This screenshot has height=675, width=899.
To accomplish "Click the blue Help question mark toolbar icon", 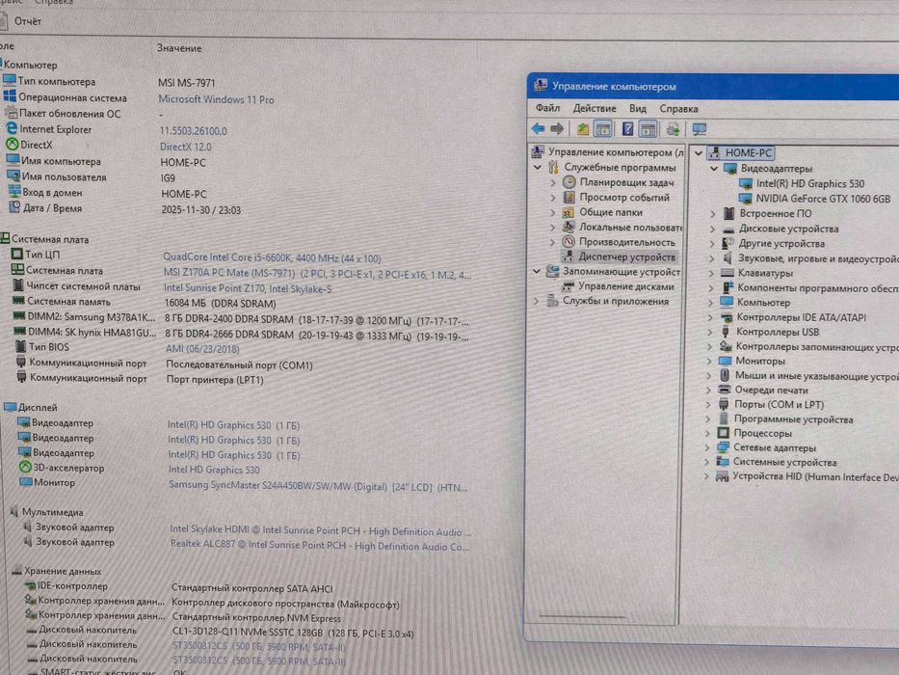I will [628, 129].
